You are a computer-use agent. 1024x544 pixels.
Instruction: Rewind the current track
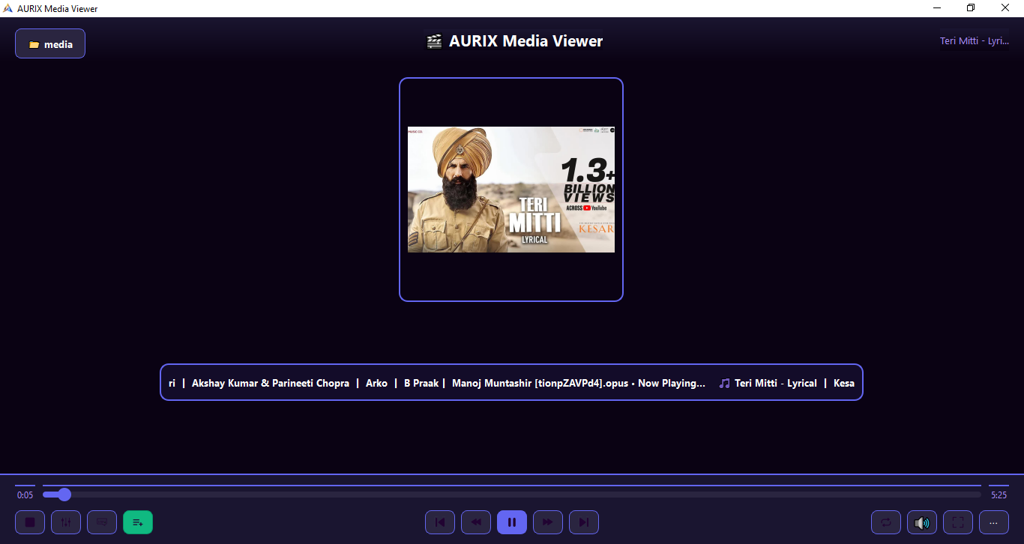[x=476, y=522]
